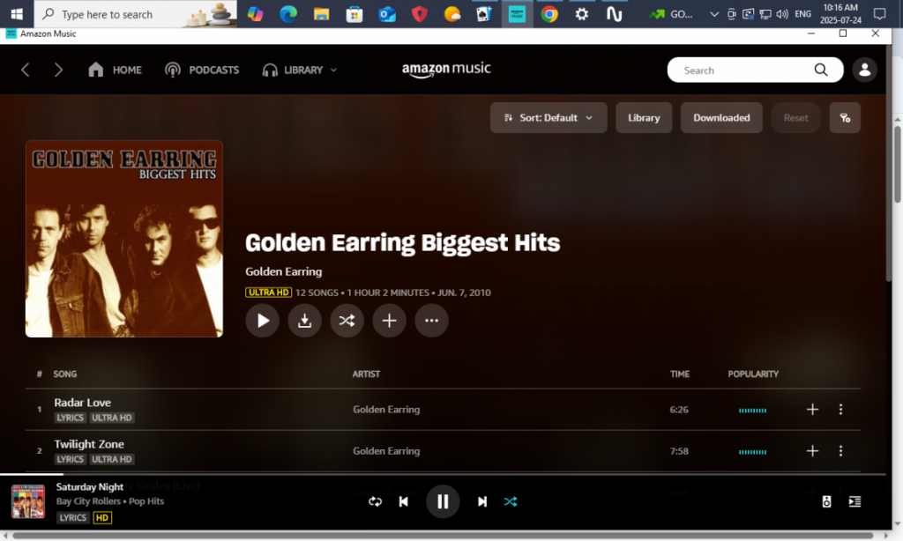Click the horizontal scrollbar at window bottom
The image size is (903, 541).
click(443, 536)
